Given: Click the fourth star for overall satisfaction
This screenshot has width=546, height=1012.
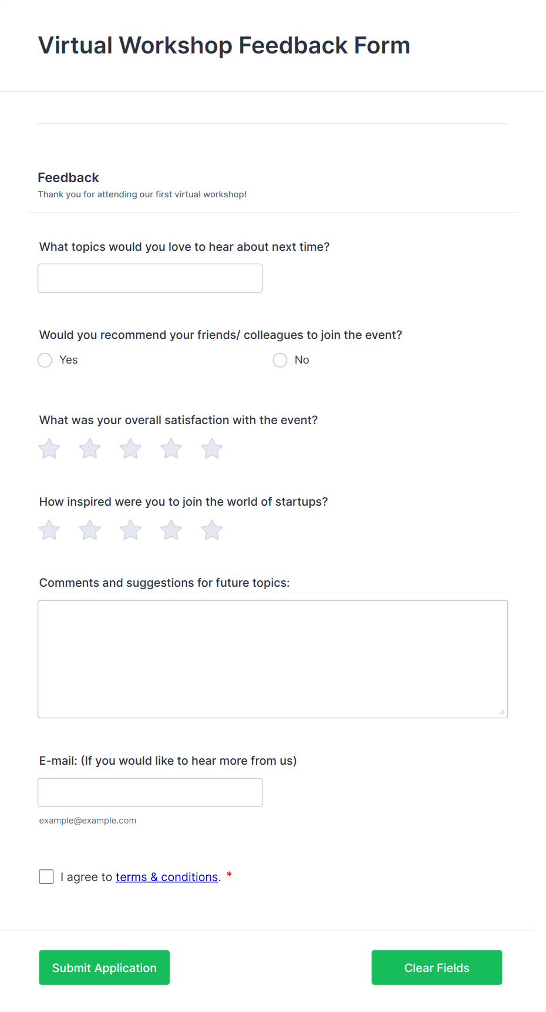Looking at the screenshot, I should coord(171,448).
